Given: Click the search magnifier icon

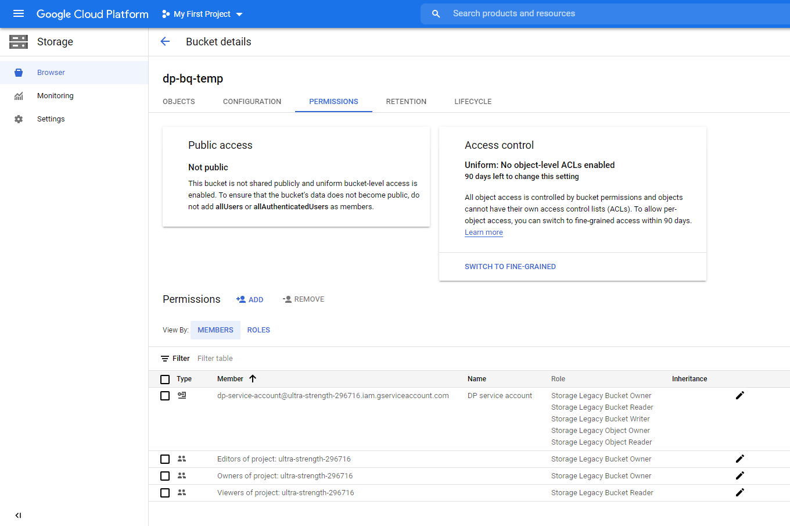Looking at the screenshot, I should point(436,13).
